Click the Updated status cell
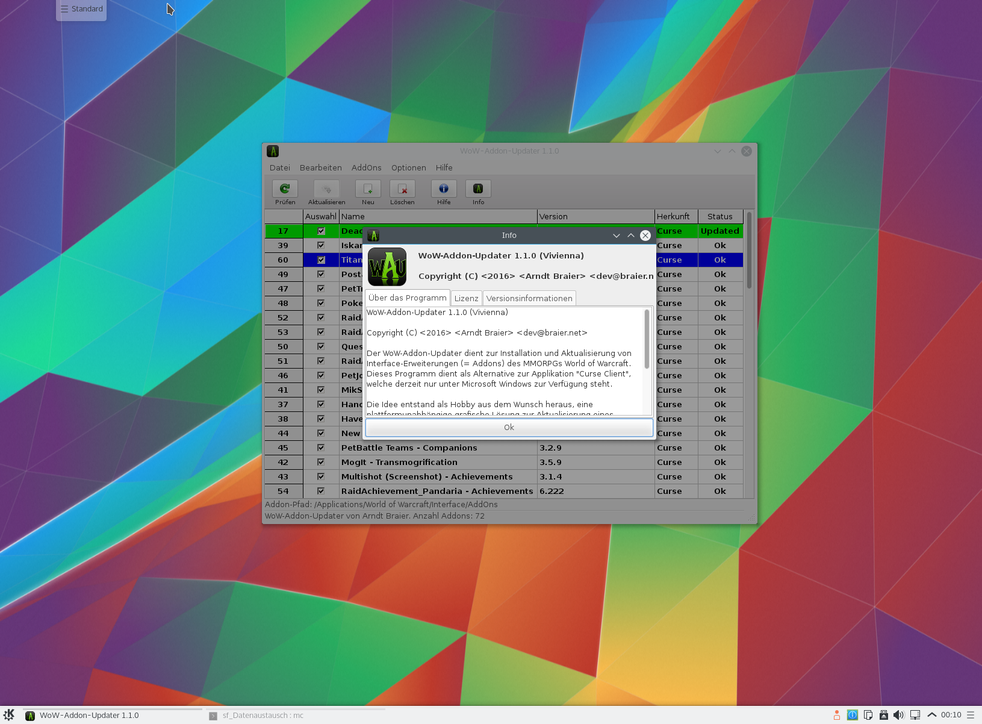 721,231
